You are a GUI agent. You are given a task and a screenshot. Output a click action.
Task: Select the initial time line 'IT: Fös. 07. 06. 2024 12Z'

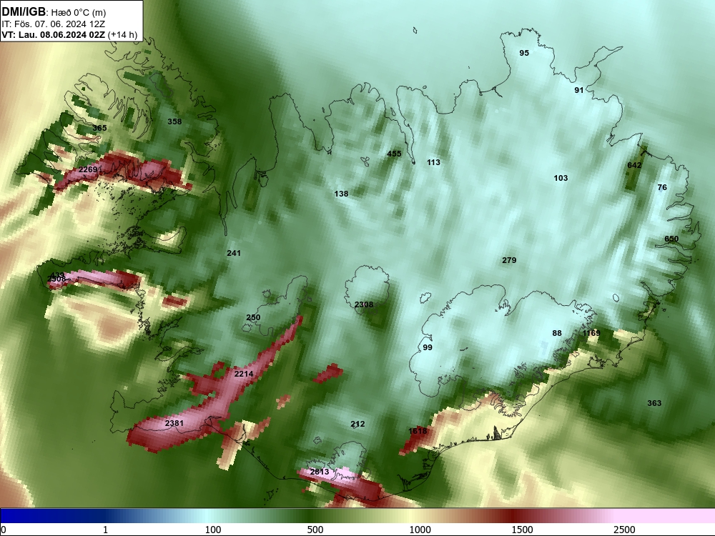pos(54,24)
